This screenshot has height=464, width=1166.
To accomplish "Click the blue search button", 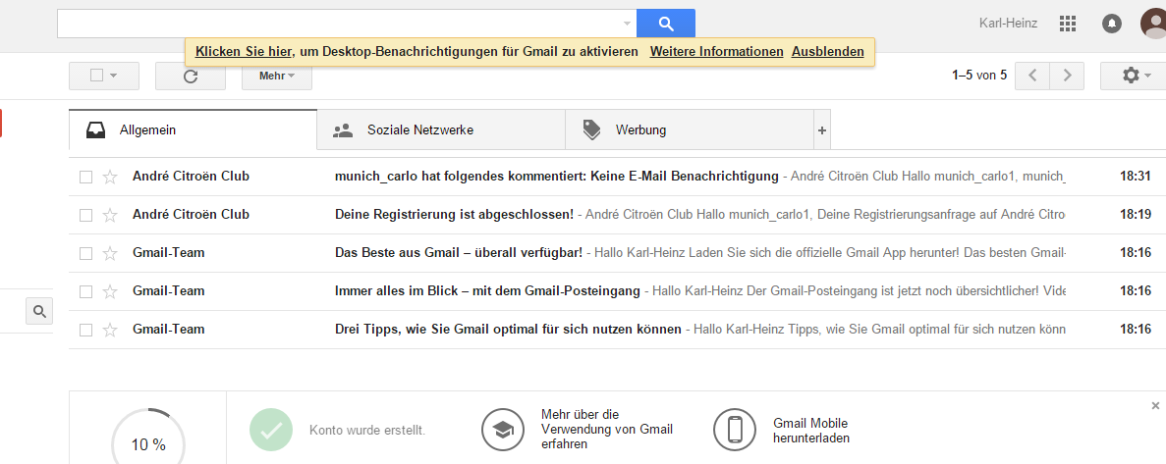I will (666, 23).
